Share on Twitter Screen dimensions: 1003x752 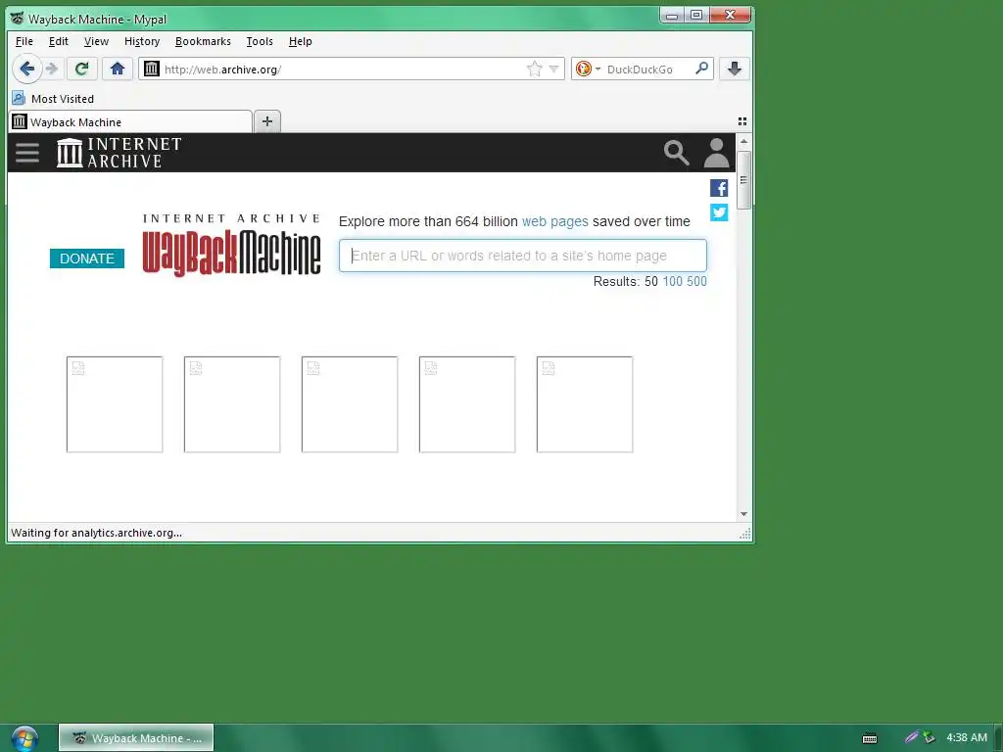[719, 212]
